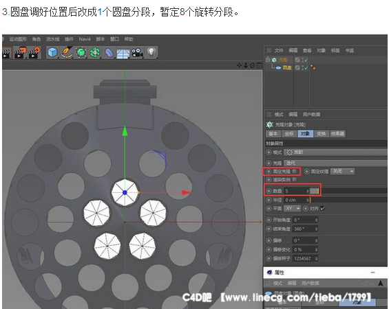Click the Offset Variation 0% field
Screen dimensions: 389x309
[x=306, y=250]
